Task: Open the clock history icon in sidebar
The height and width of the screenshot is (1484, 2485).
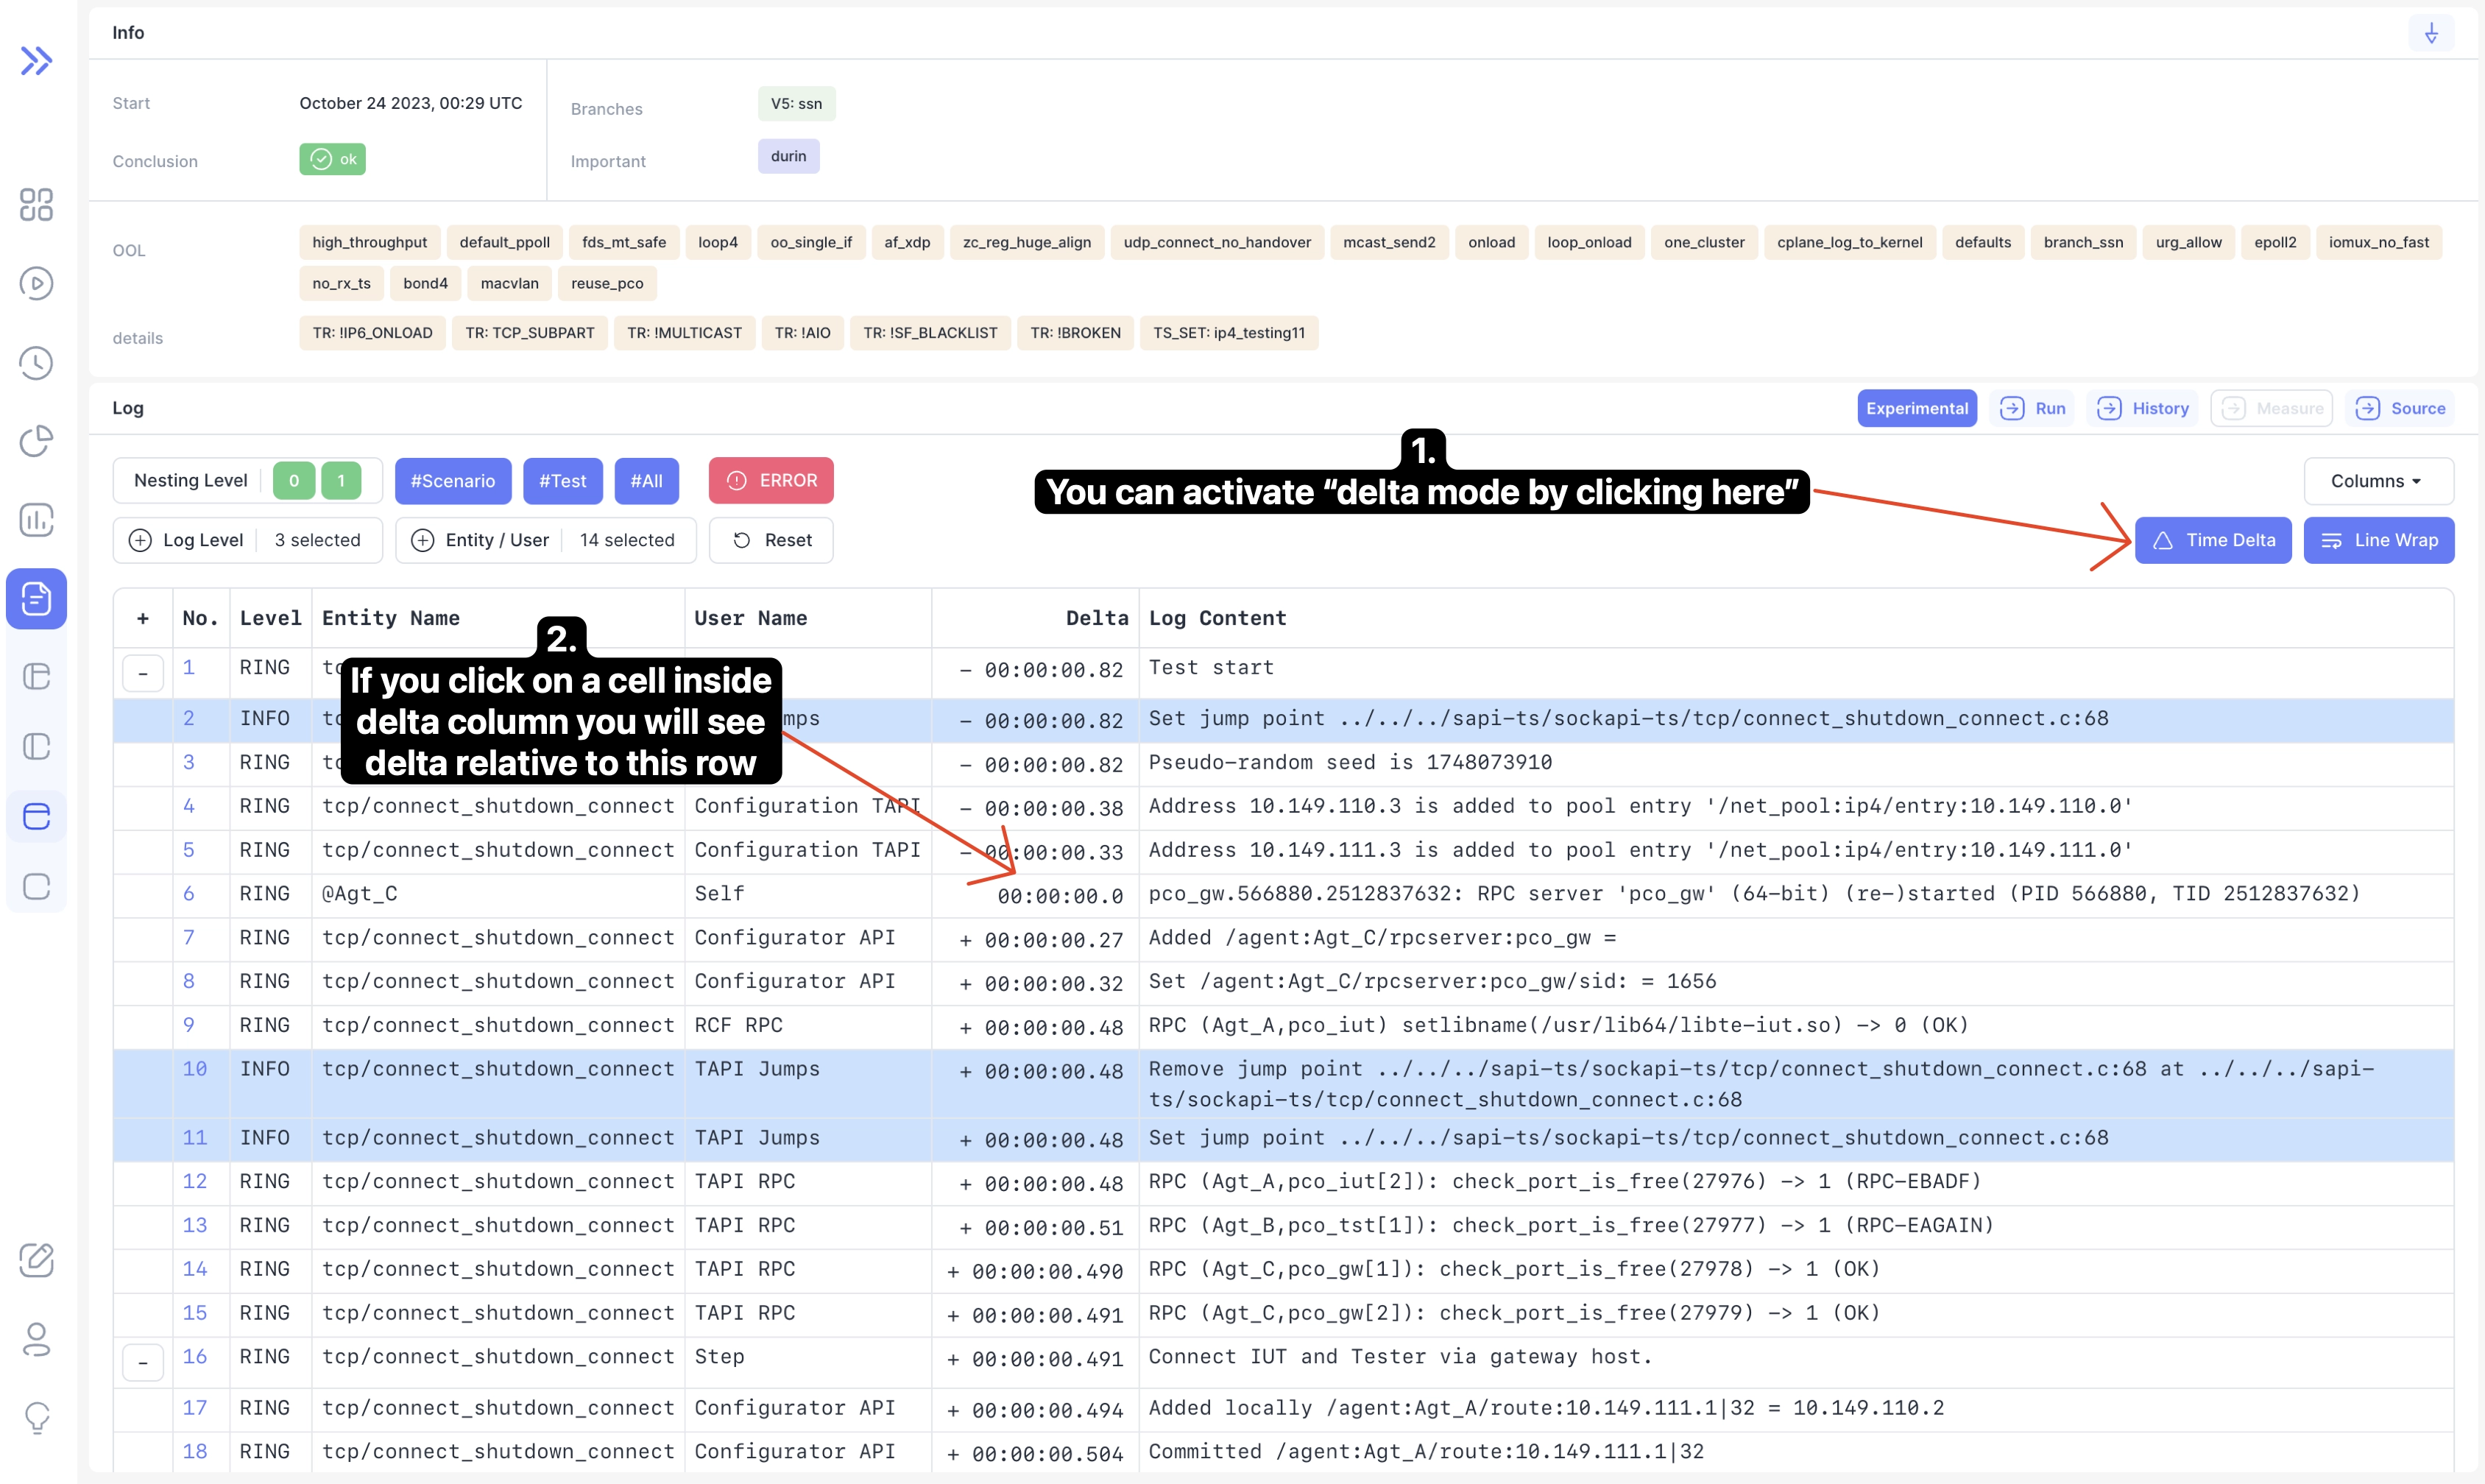Action: coord(37,363)
